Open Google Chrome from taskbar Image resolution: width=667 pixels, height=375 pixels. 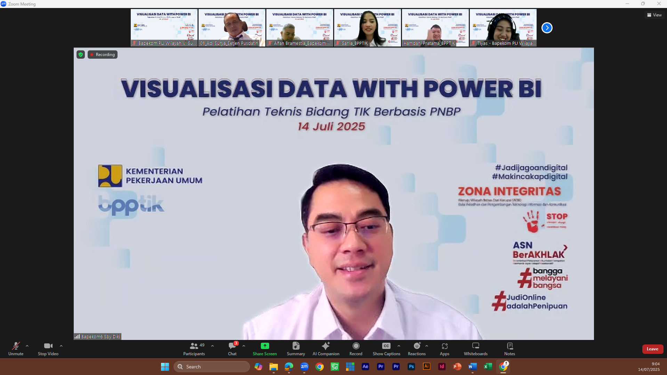320,367
